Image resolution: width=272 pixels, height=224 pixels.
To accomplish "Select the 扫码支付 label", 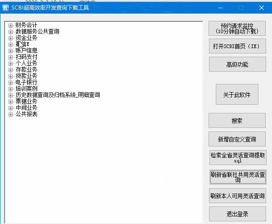I will point(26,57).
